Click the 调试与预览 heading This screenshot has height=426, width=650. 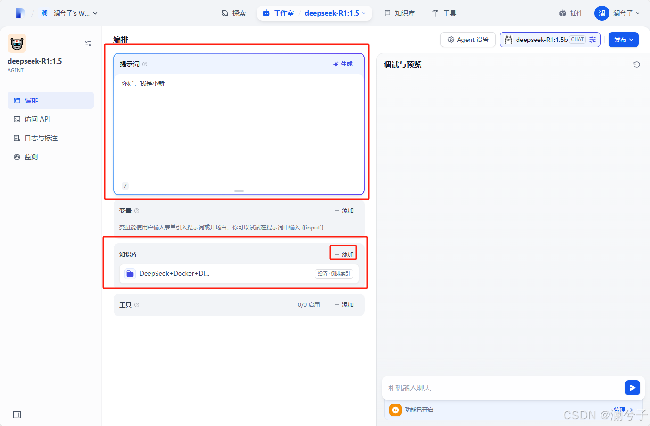pos(403,65)
